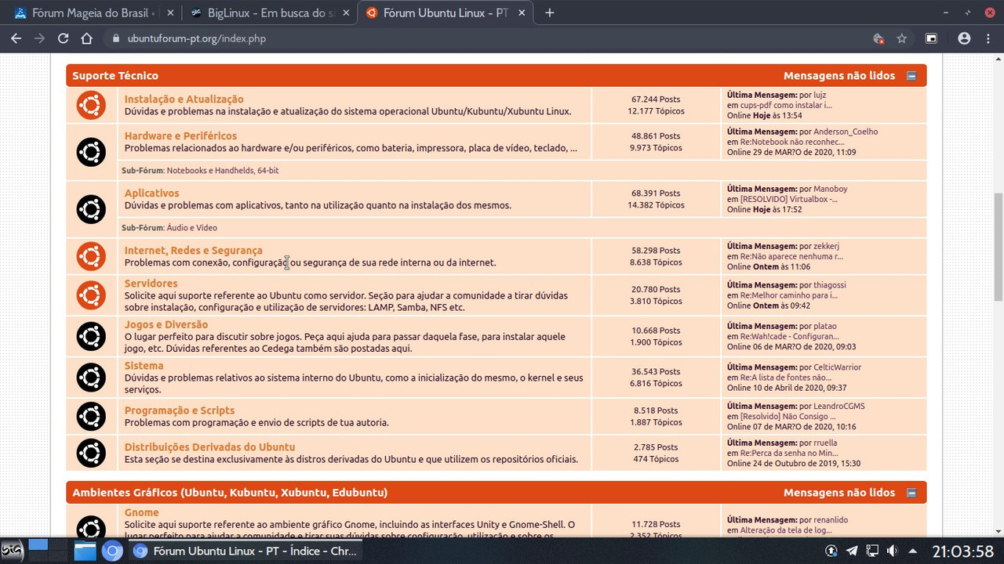This screenshot has width=1004, height=564.
Task: Open Mensagens não lidos in Ambientes Gráficos header
Action: 838,493
